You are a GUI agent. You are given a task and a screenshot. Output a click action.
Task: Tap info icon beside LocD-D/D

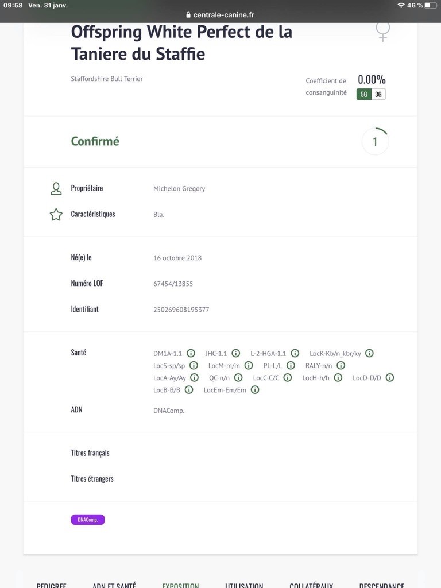(x=390, y=378)
